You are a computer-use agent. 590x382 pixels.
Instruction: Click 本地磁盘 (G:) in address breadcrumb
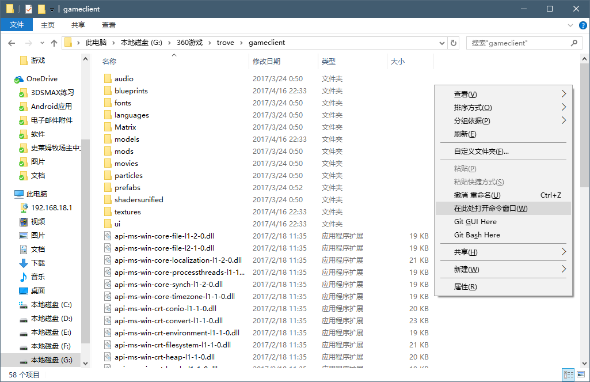click(142, 43)
